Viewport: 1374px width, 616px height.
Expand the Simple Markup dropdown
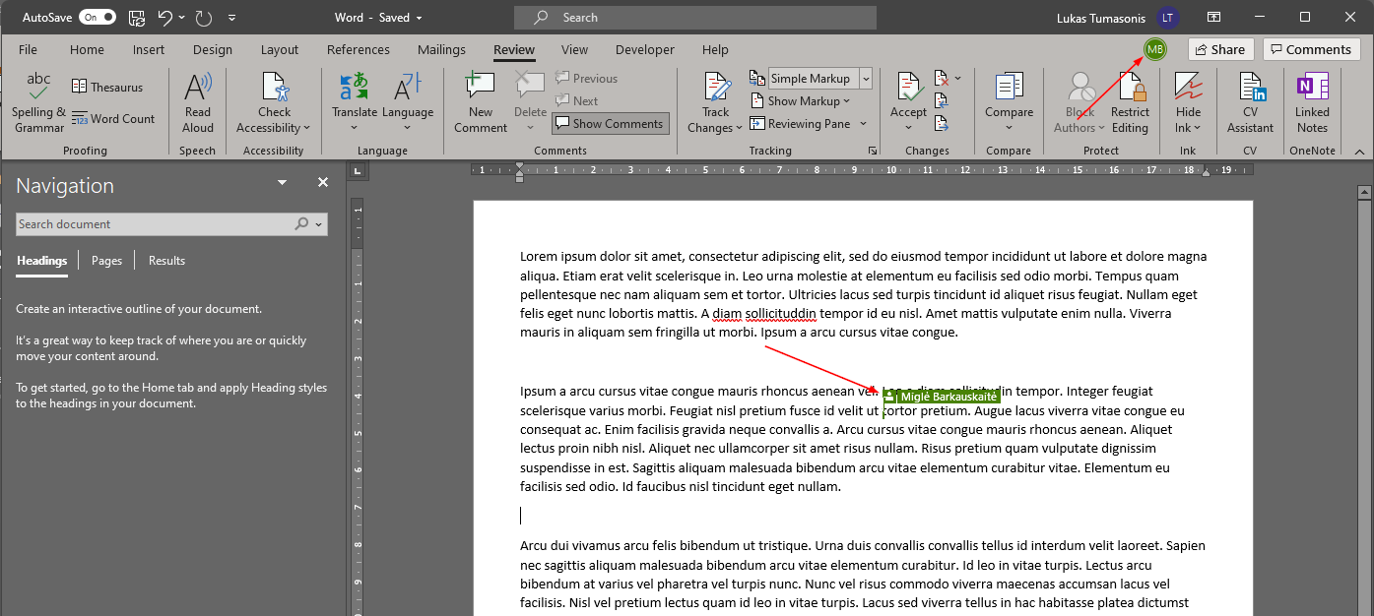866,79
